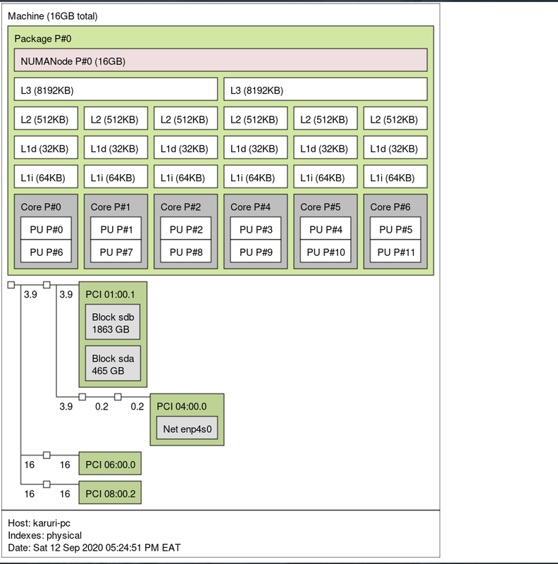Select the Core P#2 label
Screen dimensions: 558x564
click(x=180, y=207)
